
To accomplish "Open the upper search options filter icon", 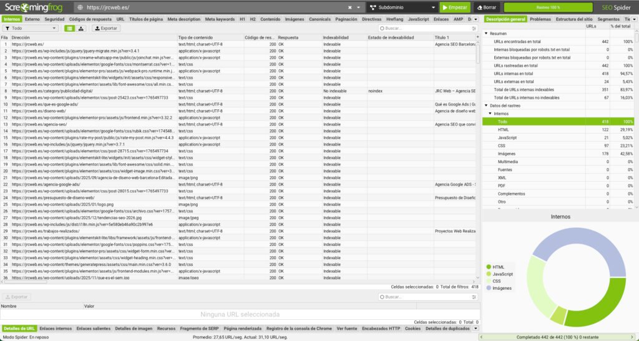I will (474, 28).
